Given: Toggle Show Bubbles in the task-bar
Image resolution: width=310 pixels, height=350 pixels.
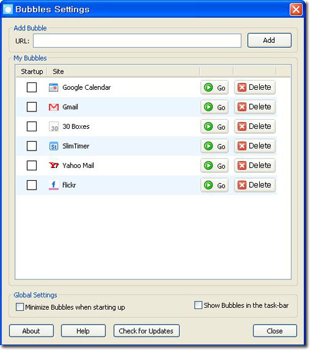Looking at the screenshot, I should pyautogui.click(x=198, y=305).
